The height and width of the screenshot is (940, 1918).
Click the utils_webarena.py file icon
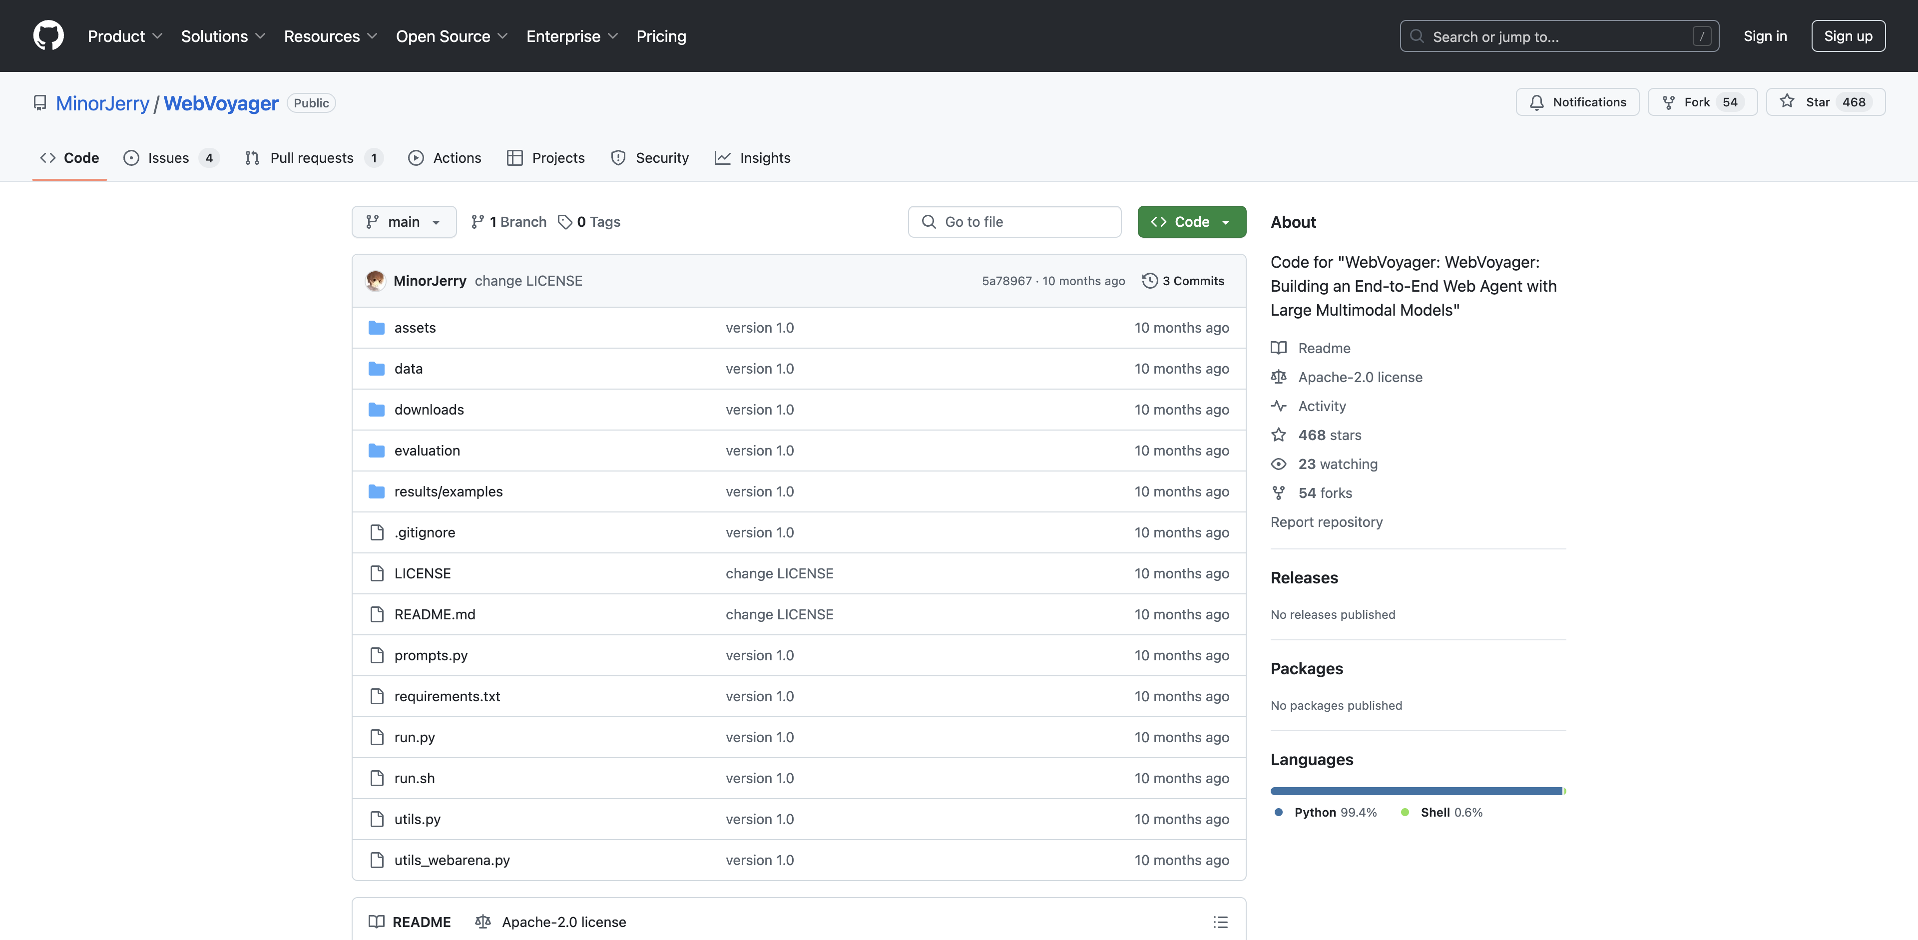point(377,860)
